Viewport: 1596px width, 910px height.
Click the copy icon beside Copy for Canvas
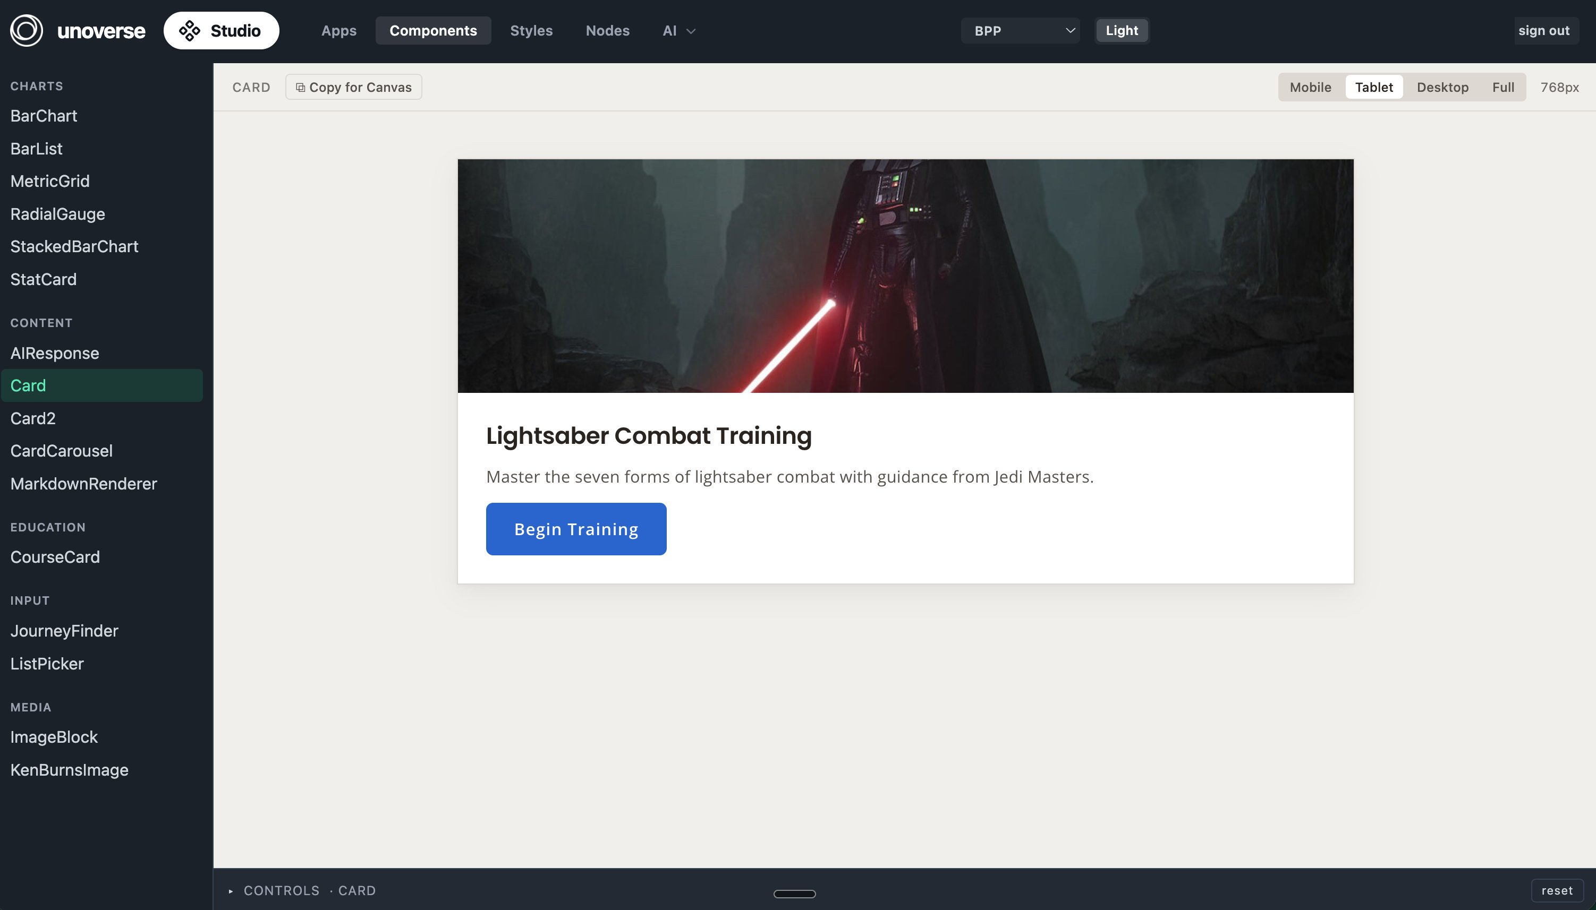click(300, 88)
